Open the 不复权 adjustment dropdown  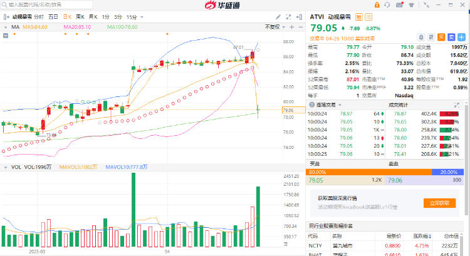275,27
